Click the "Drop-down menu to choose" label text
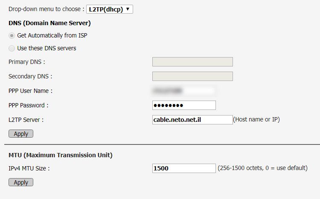320x199 pixels. point(46,9)
